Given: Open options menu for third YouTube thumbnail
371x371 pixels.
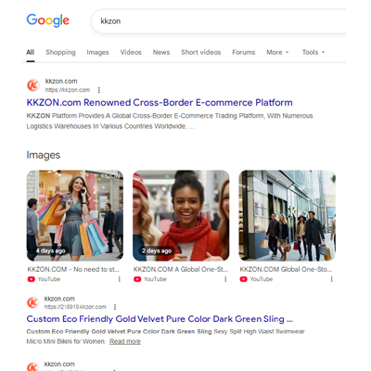Looking at the screenshot, I should click(x=331, y=279).
